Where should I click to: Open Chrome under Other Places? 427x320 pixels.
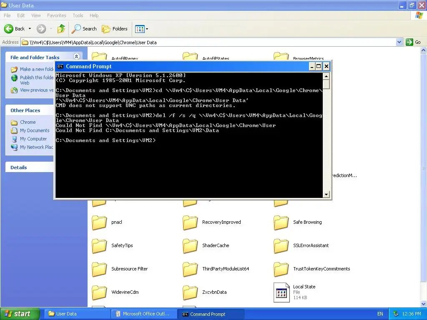click(x=28, y=122)
